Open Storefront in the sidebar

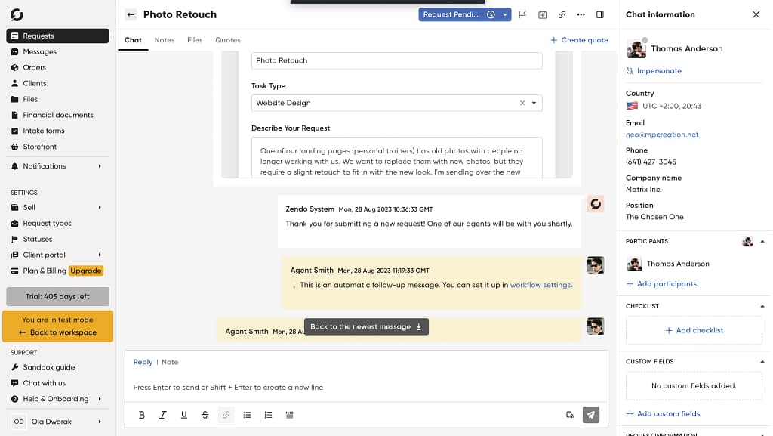[x=57, y=147]
